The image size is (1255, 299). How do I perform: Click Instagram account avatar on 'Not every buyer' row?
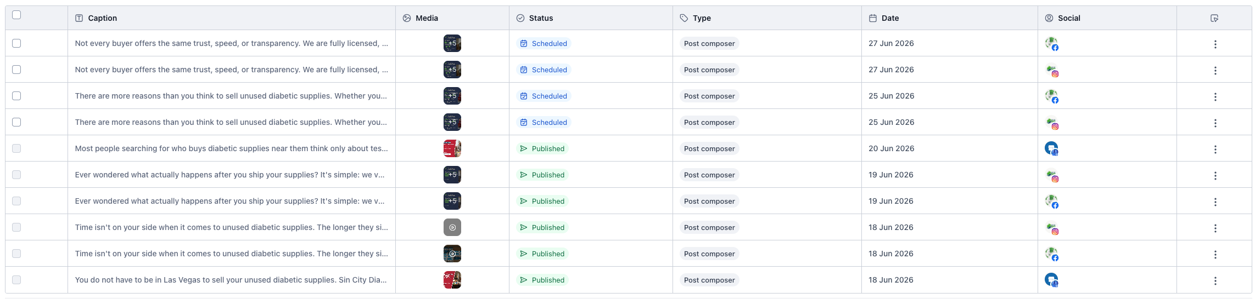pos(1051,70)
